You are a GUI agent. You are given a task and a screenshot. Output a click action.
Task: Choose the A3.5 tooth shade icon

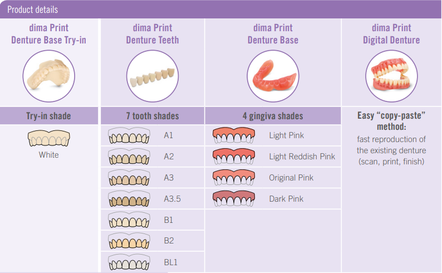[x=129, y=199]
